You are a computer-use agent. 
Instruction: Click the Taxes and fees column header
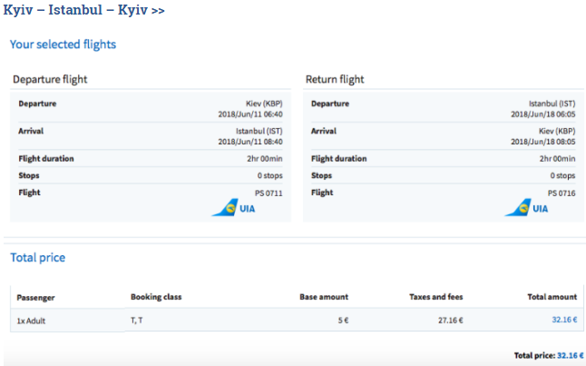point(435,297)
